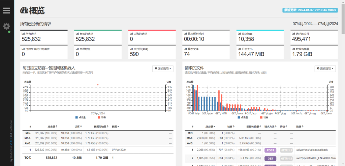Click the /aliyun/oss/upload/callback request entry
This screenshot has height=166, width=345.
311,150
